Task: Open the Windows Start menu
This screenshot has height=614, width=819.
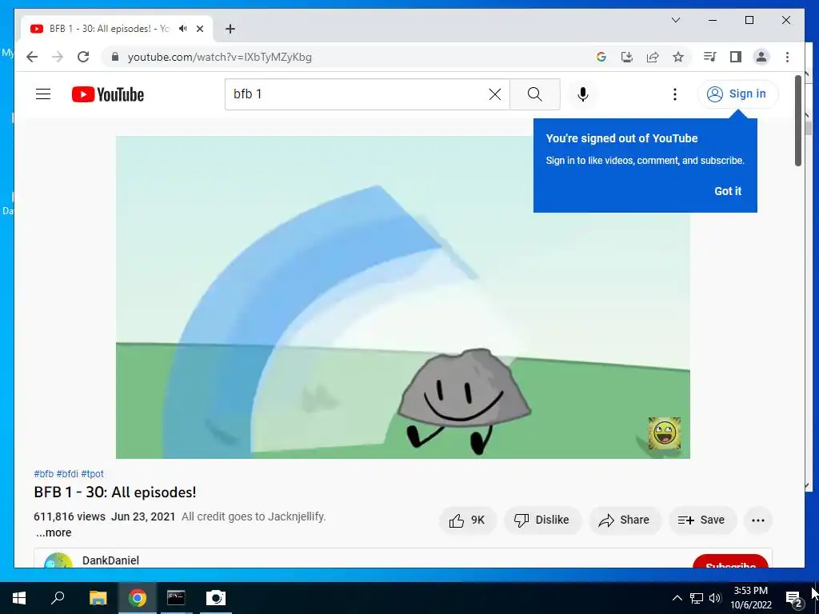Action: pos(19,598)
